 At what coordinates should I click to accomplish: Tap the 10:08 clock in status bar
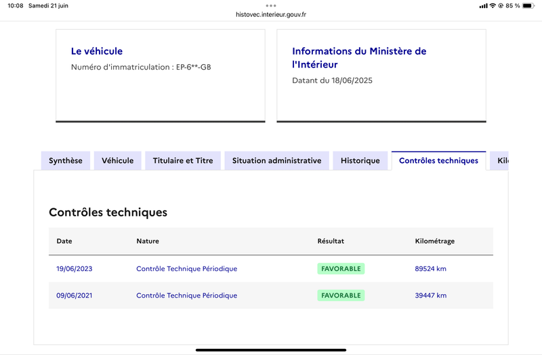click(15, 5)
